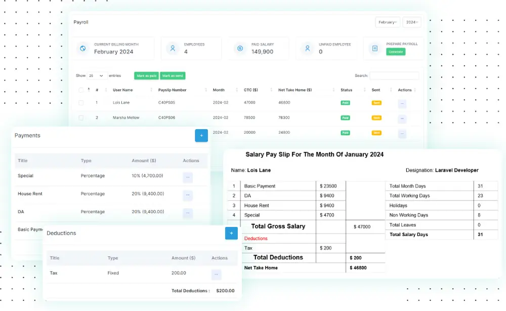Focus the payroll Search input field
The width and height of the screenshot is (506, 311).
[x=394, y=76]
